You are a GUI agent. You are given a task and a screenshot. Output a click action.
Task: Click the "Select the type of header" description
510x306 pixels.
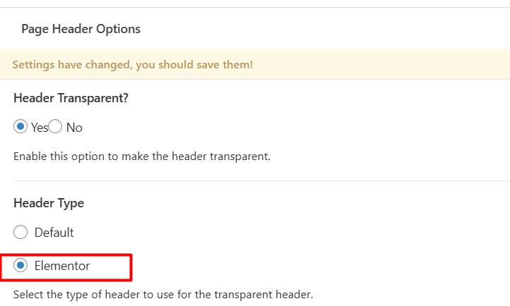(162, 293)
